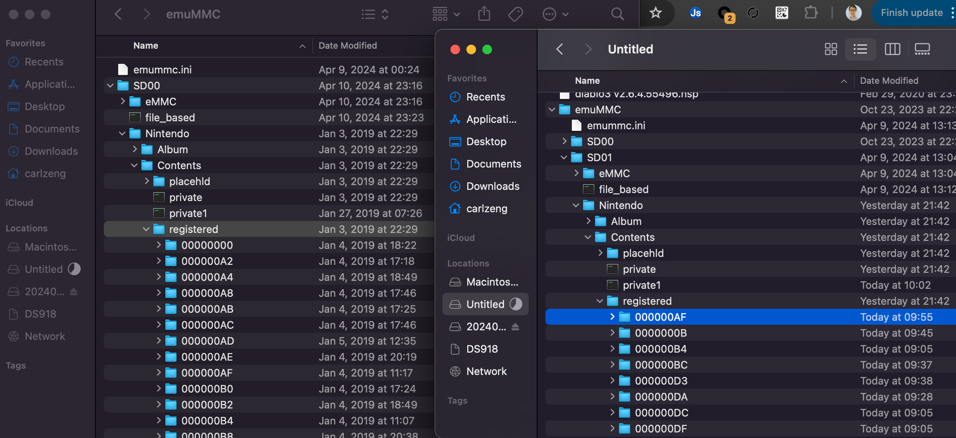Open Downloads in Untitled window sidebar
This screenshot has width=956, height=438.
485,186
